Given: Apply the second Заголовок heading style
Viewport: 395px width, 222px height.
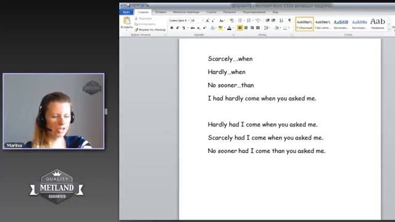Looking at the screenshot, I should (359, 24).
